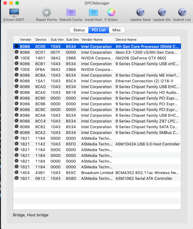Click device ID 0C01 cell
Viewport: 193px width, 229px height.
pyautogui.click(x=40, y=52)
